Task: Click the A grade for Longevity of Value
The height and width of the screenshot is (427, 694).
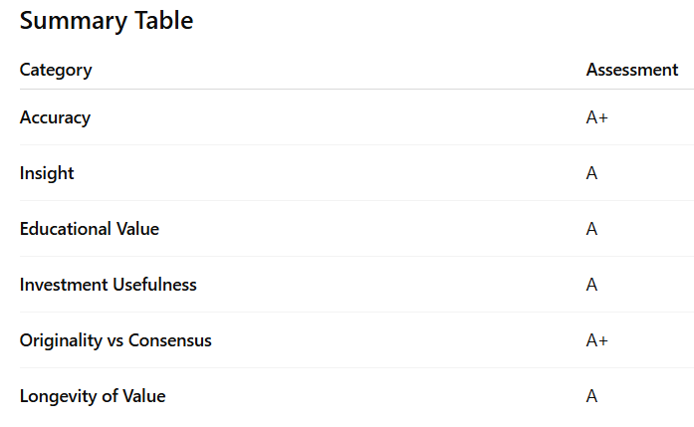Action: point(591,396)
